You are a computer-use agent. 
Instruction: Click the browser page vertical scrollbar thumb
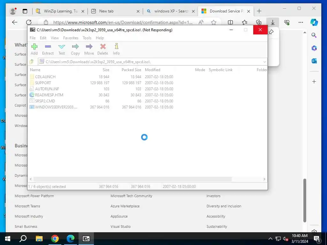point(305,200)
